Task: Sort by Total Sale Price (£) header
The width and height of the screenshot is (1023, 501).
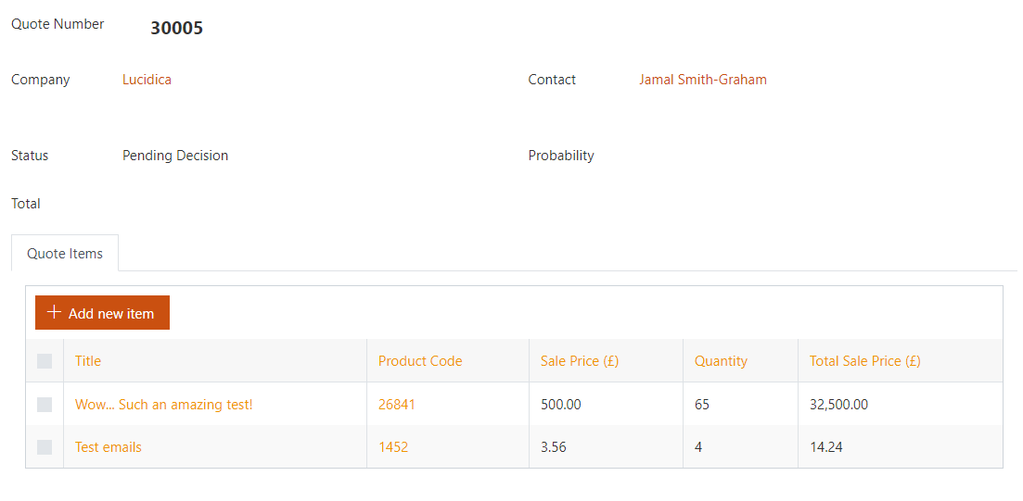Action: pyautogui.click(x=865, y=361)
